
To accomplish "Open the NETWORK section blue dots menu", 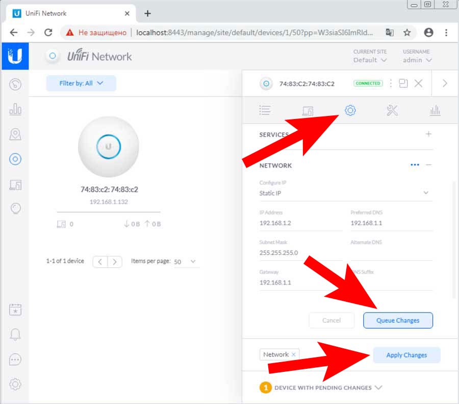I will coord(415,165).
